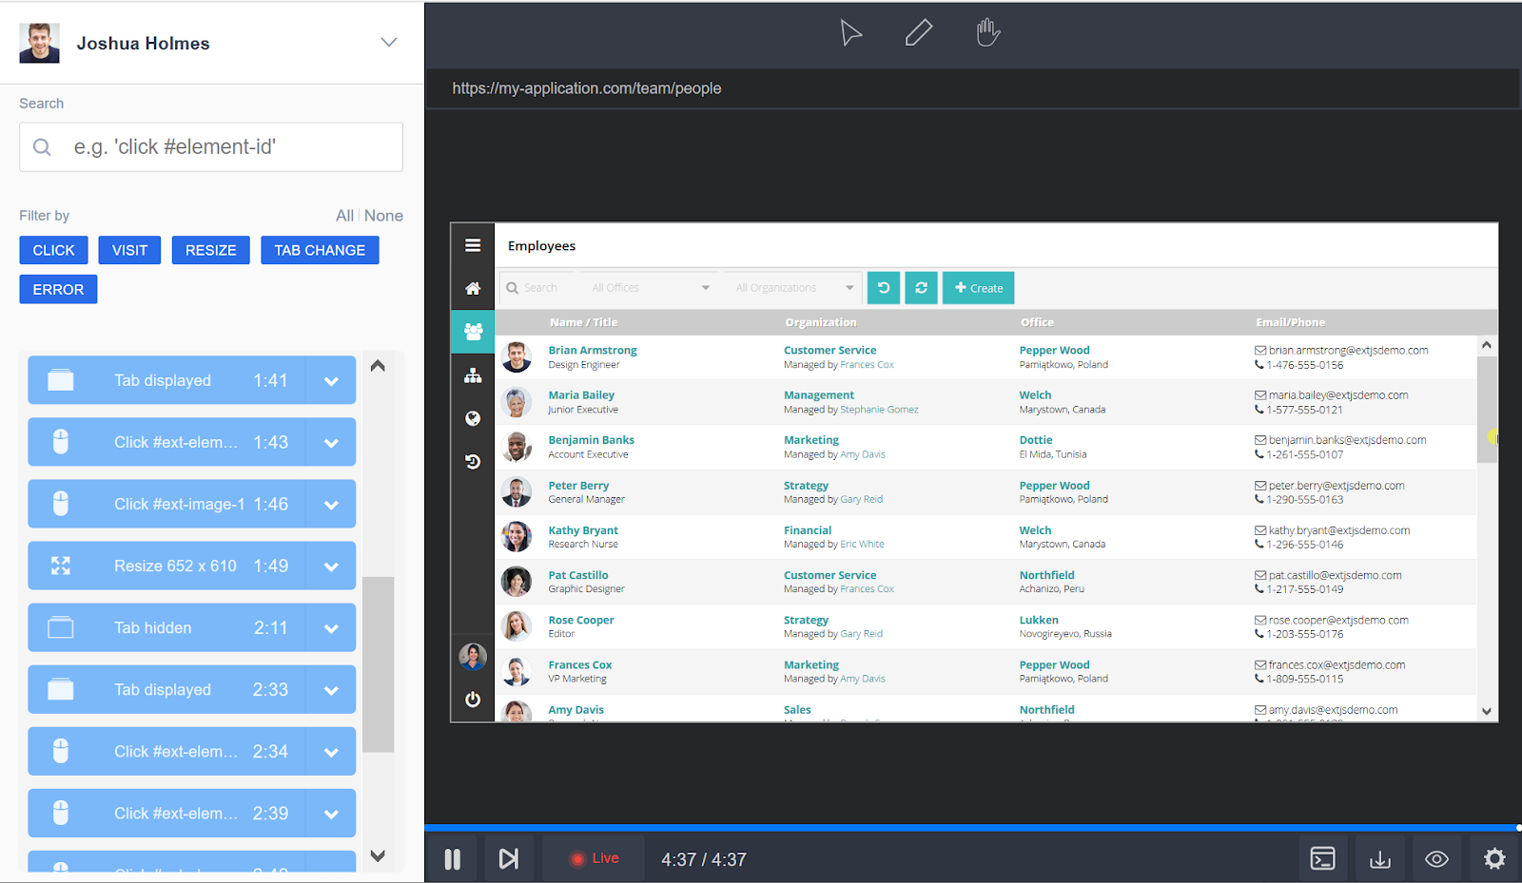Viewport: 1522px width, 883px height.
Task: Open the sidebar user avatar
Action: 473,656
